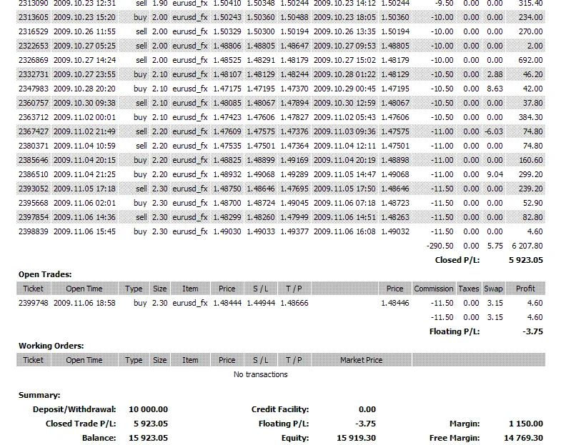Select ticket number 2395668
This screenshot has height=445, width=566.
point(33,203)
